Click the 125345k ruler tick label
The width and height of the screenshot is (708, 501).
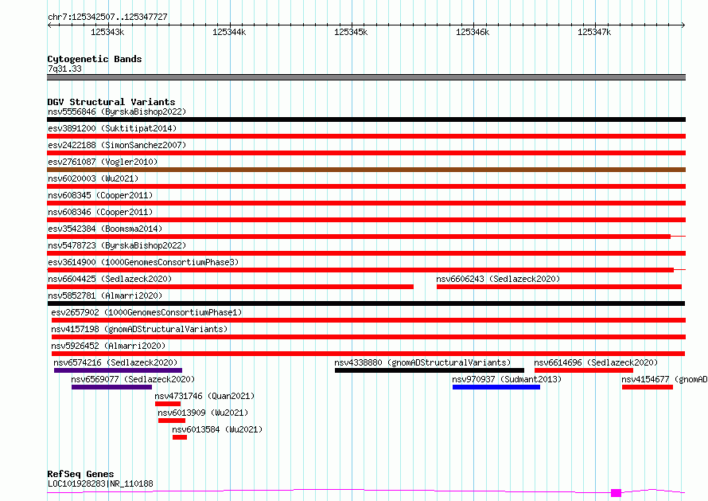point(351,32)
